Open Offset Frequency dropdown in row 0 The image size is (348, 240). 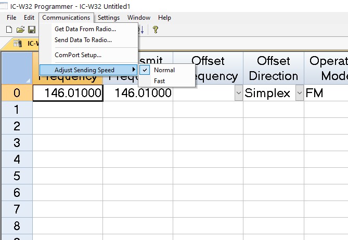tap(239, 93)
